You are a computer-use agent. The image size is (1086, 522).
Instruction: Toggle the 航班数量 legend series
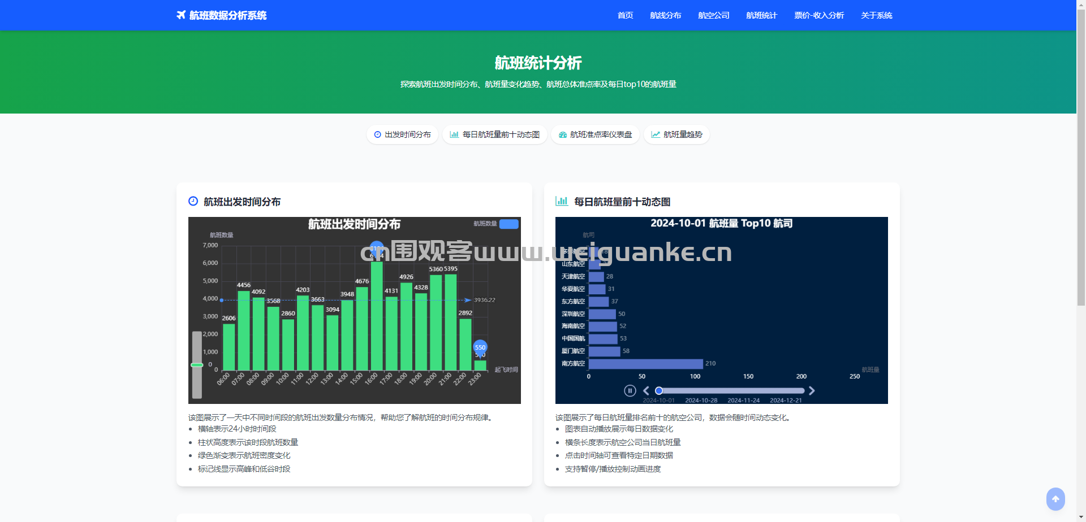(508, 224)
